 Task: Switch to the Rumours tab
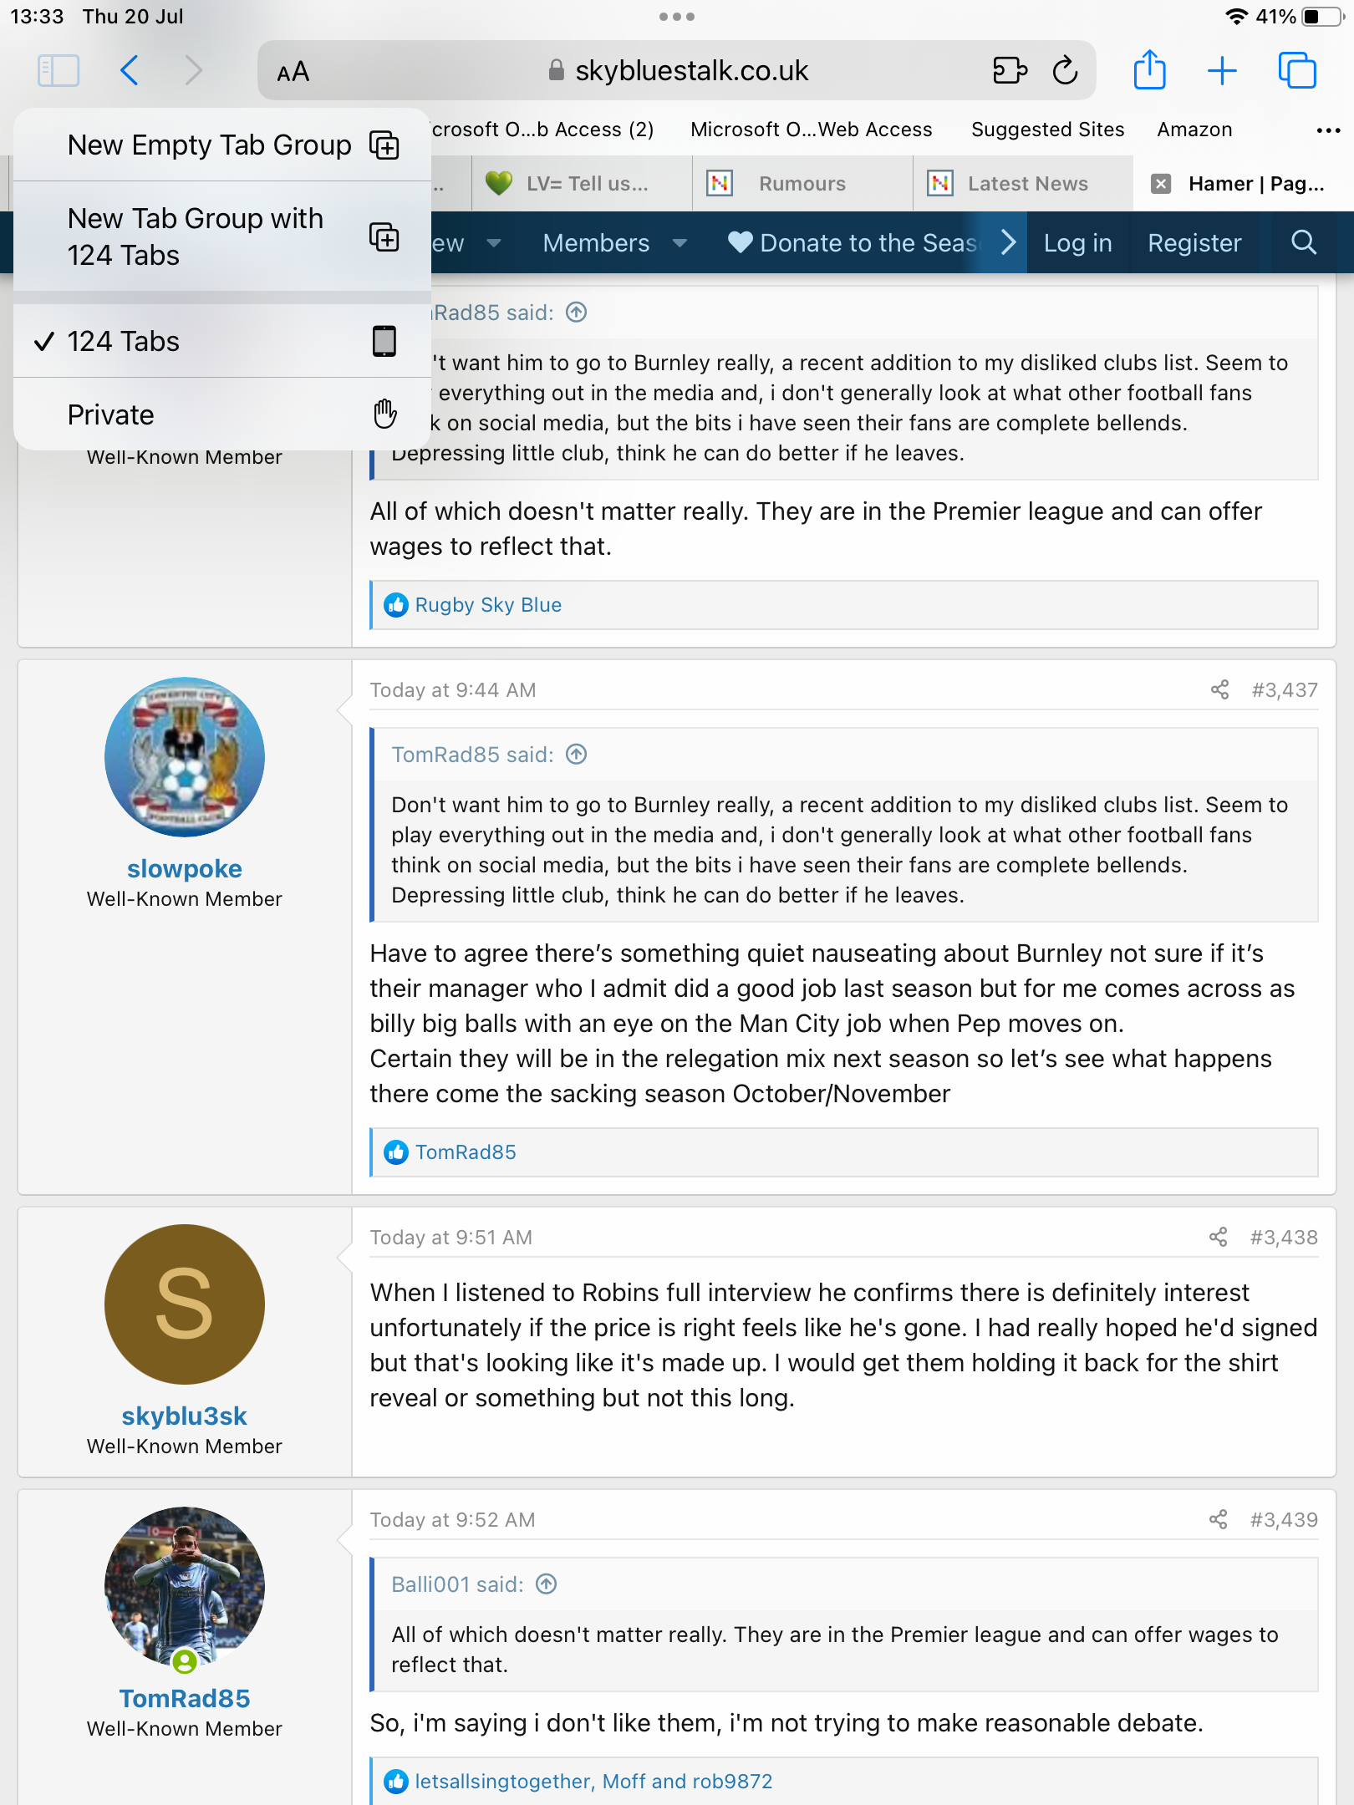[x=802, y=184]
